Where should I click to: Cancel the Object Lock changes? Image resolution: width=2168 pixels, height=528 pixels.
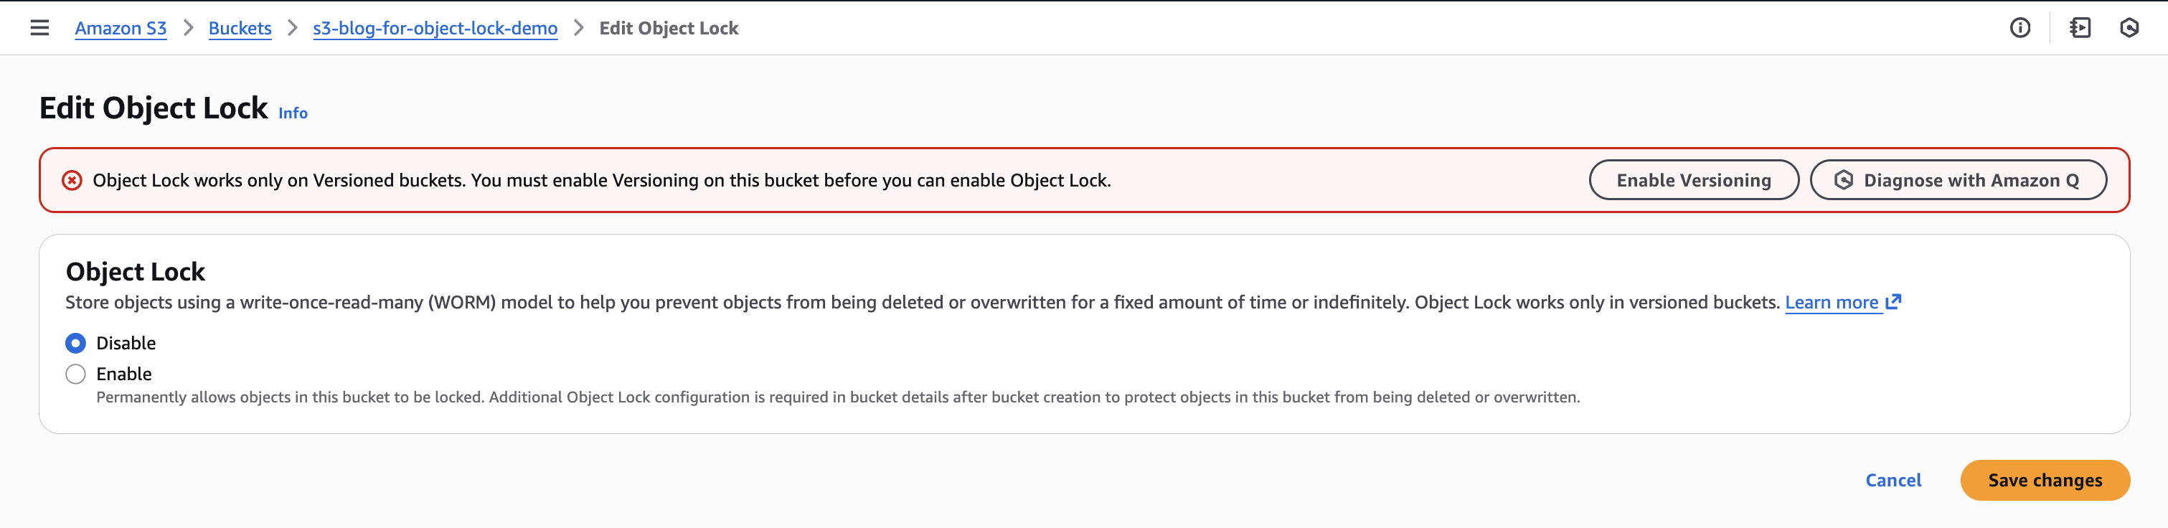coord(1893,480)
